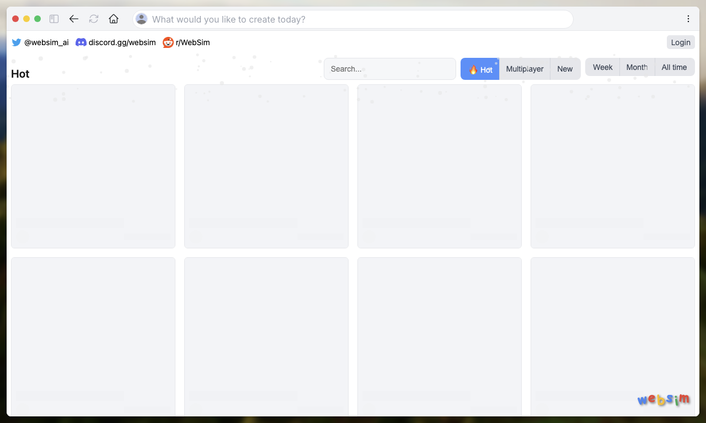Screen dimensions: 706x423
Task: Filter by Month
Action: point(637,67)
